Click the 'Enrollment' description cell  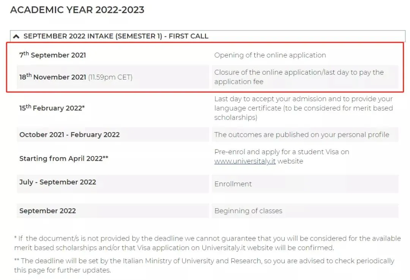click(x=233, y=184)
